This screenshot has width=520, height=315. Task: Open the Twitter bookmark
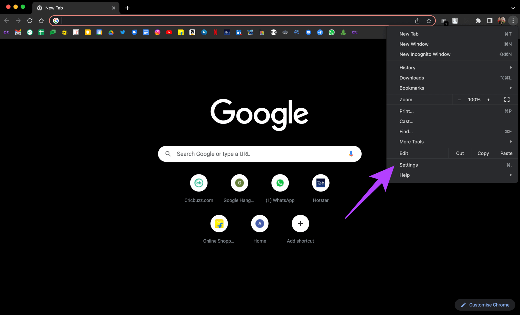click(x=123, y=33)
